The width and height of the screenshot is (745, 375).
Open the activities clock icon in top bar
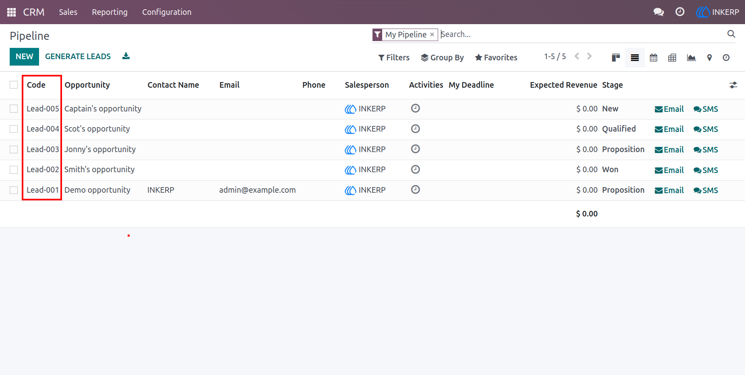pos(680,12)
